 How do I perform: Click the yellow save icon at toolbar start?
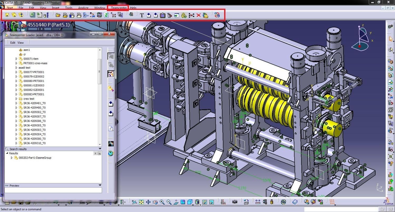[7, 15]
